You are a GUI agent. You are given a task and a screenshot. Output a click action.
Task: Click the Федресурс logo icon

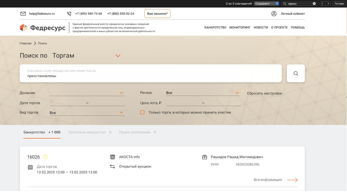(x=23, y=28)
